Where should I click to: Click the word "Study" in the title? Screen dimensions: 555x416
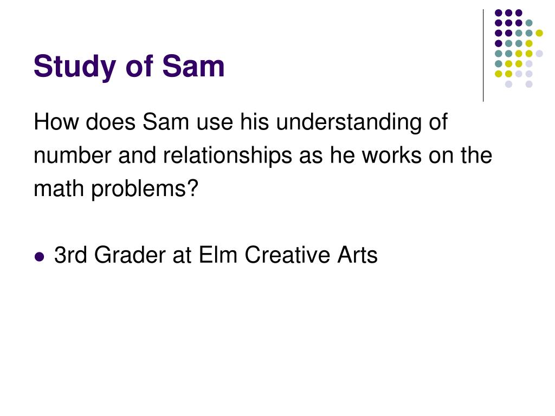[x=75, y=67]
